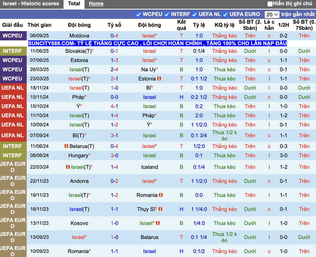Image resolution: width=316 pixels, height=257 pixels.
Task: Toggle the UEFA EURO filter checkbox
Action: [x=225, y=14]
